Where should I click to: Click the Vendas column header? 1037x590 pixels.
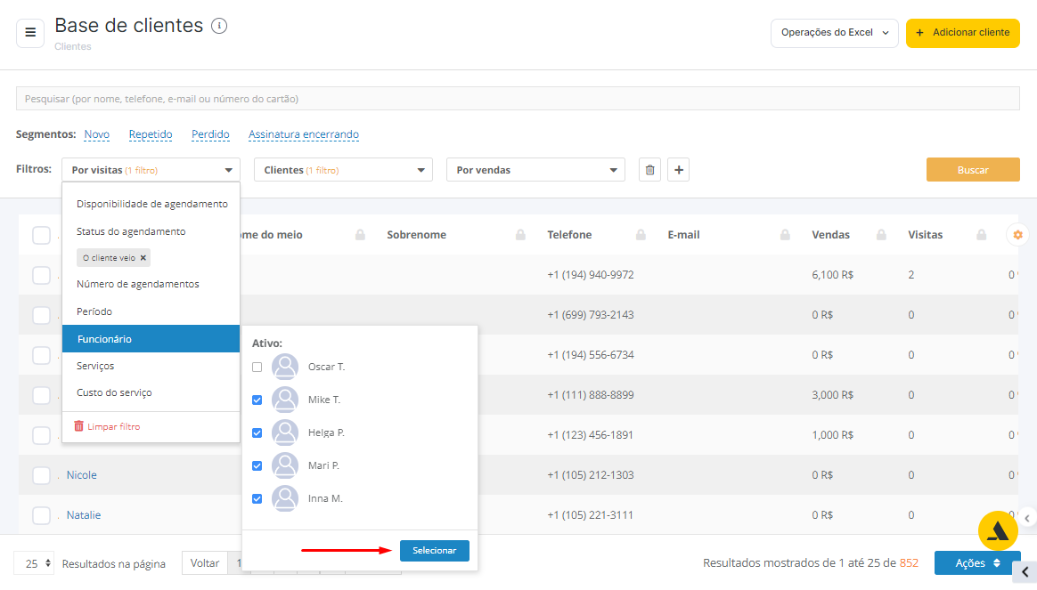click(830, 235)
